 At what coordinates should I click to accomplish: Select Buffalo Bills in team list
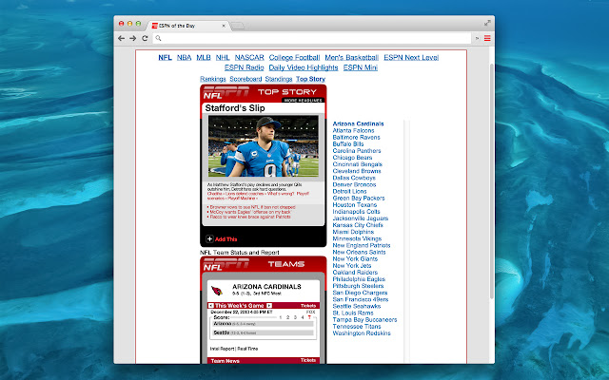click(x=348, y=143)
